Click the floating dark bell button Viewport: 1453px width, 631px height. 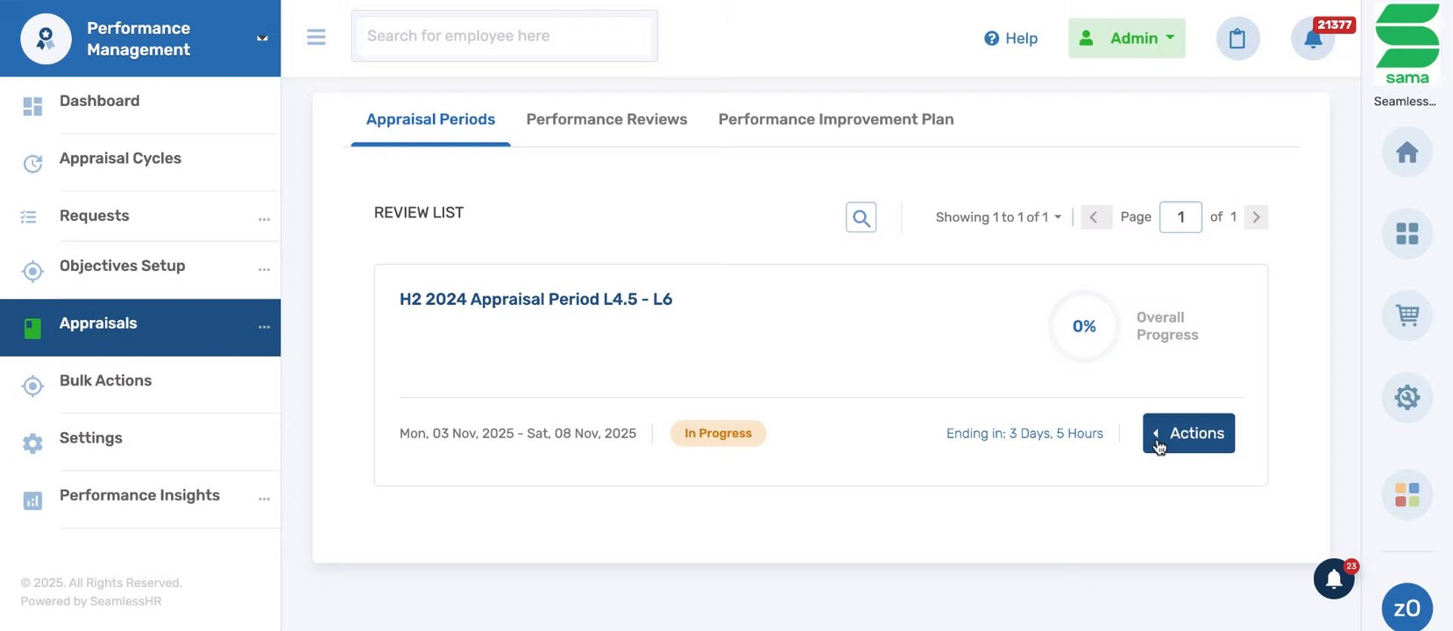click(1334, 579)
